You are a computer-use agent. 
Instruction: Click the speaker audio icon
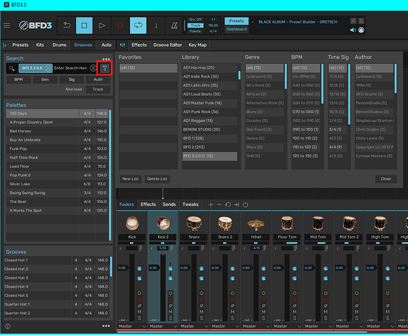tap(353, 30)
